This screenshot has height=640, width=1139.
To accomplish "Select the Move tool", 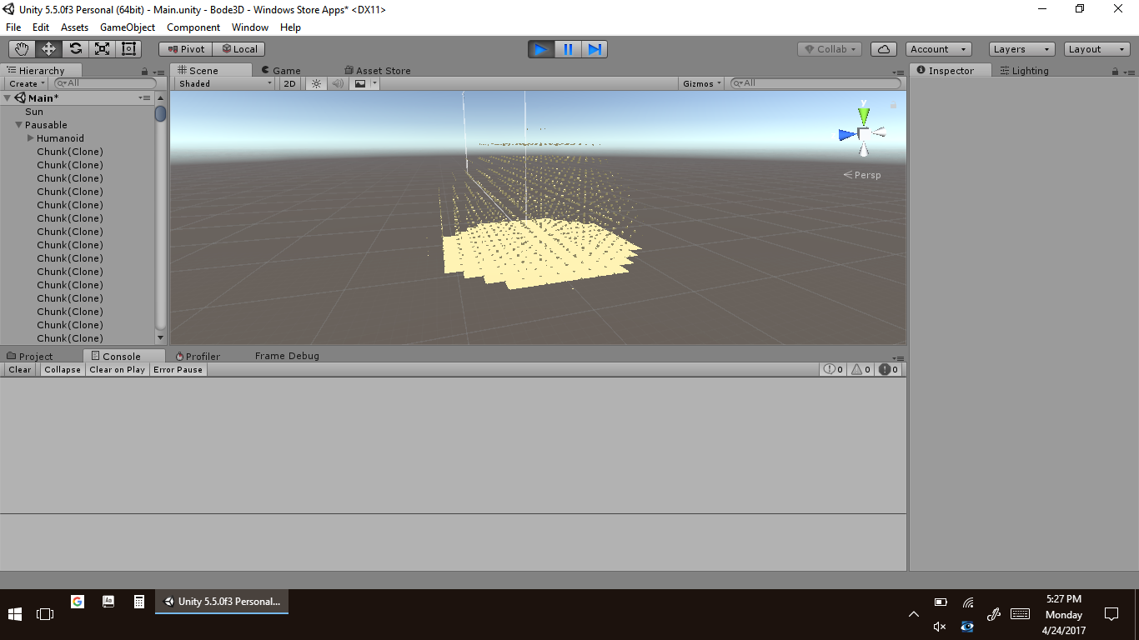I will (x=48, y=49).
